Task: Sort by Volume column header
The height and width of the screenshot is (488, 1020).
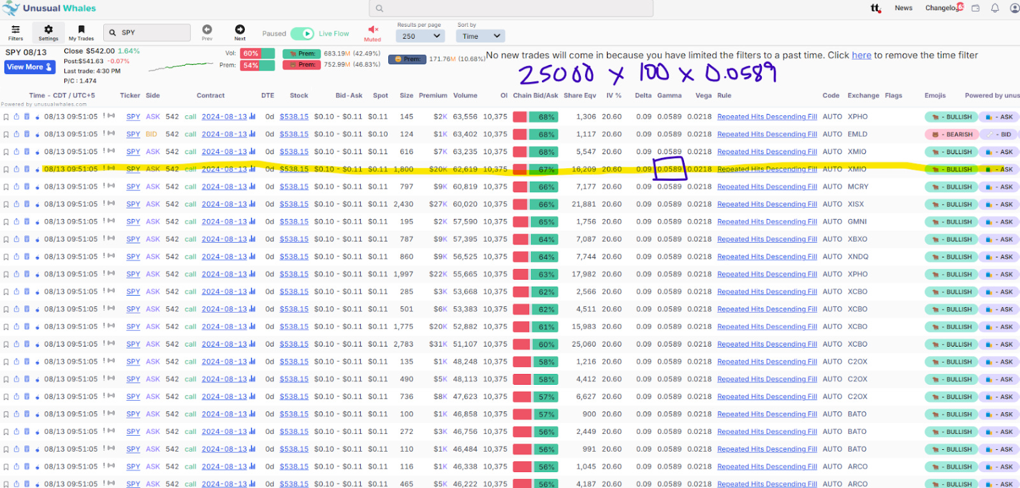Action: 465,96
